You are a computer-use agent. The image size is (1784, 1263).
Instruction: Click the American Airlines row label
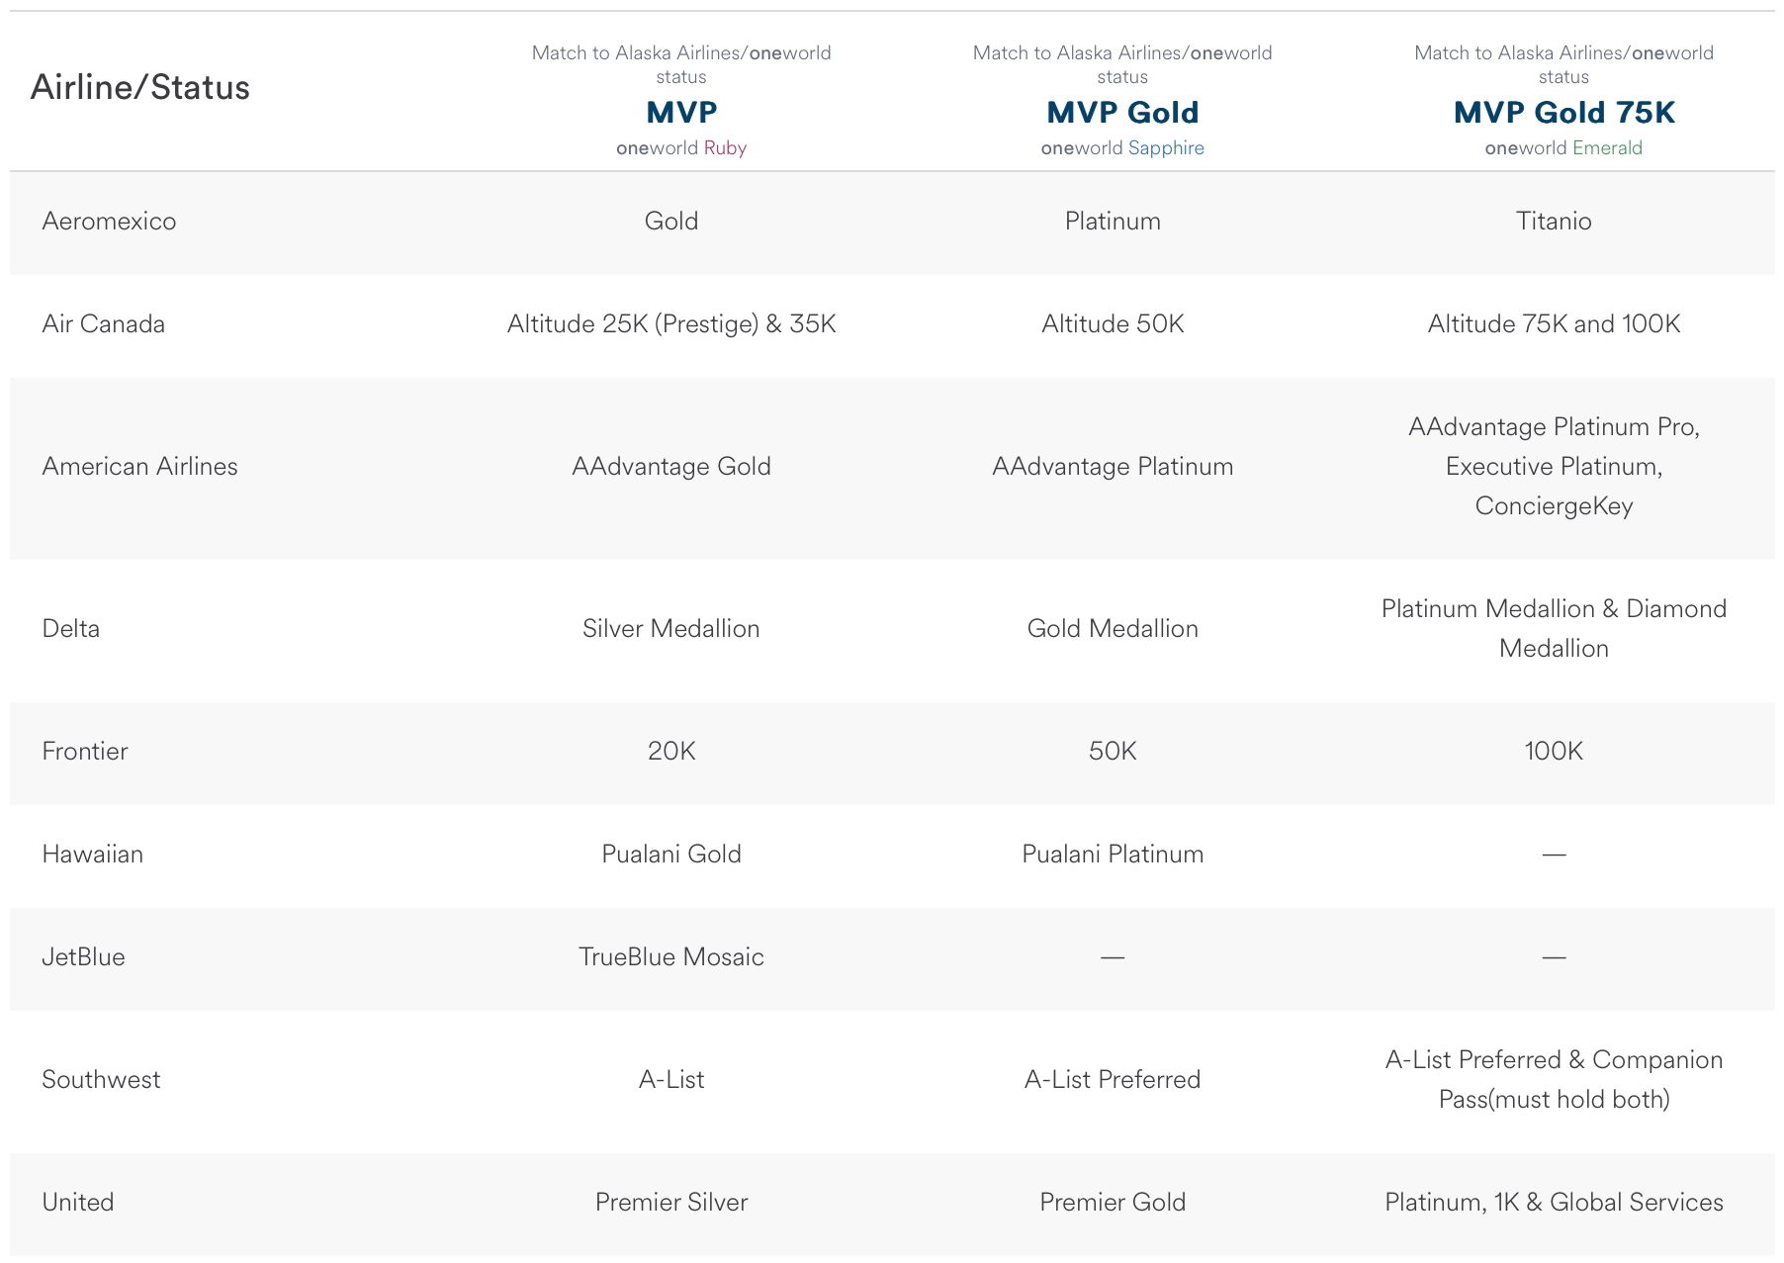(x=140, y=467)
